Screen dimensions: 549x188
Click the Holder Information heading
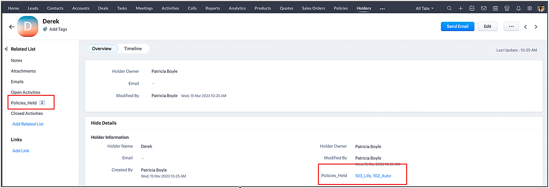tap(110, 137)
